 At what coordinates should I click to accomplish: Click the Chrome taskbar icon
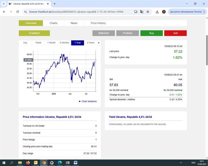point(44,163)
